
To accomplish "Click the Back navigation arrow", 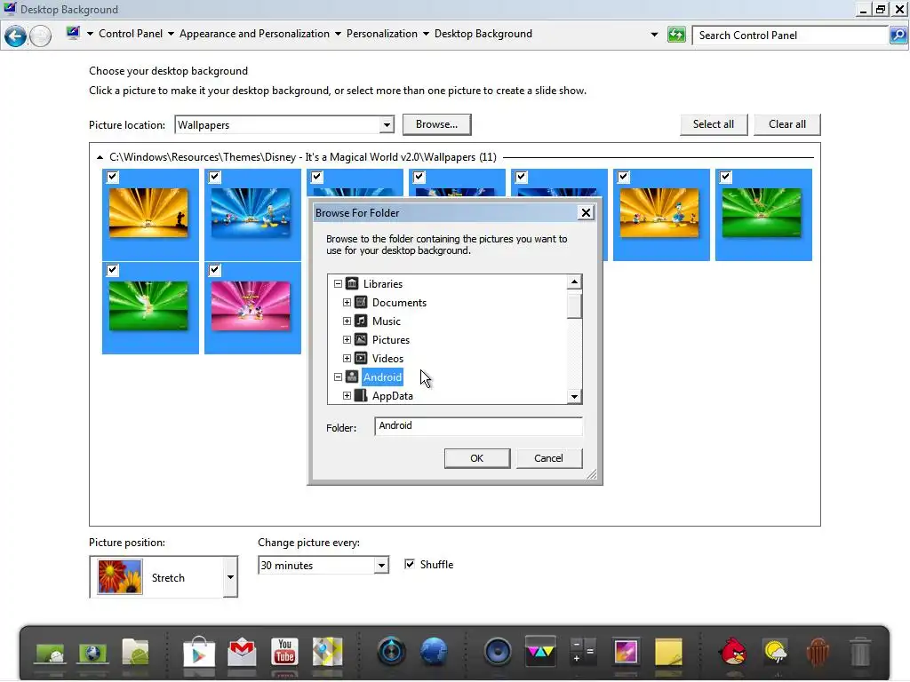I will click(15, 36).
